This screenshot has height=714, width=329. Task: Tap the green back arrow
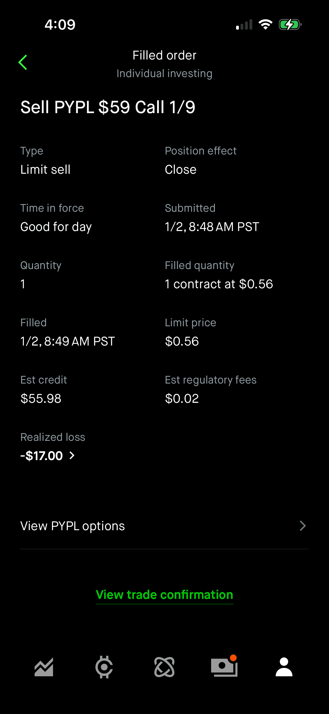tap(23, 62)
